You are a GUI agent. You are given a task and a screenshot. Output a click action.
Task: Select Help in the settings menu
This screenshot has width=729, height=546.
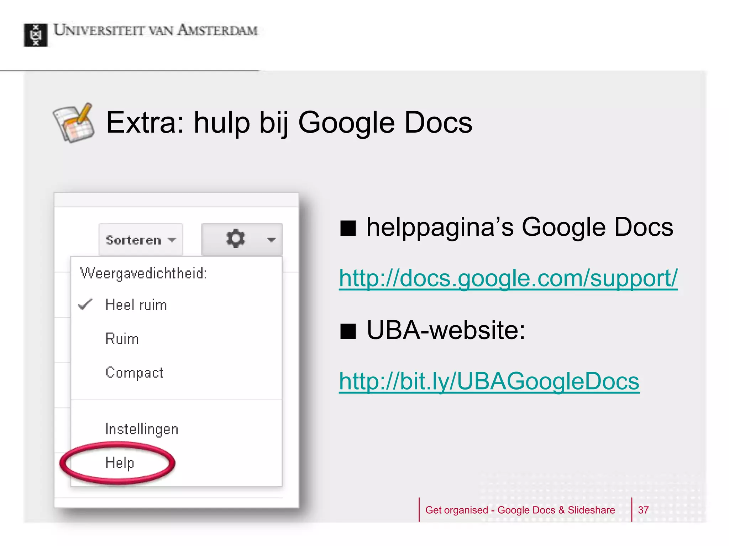pyautogui.click(x=120, y=463)
